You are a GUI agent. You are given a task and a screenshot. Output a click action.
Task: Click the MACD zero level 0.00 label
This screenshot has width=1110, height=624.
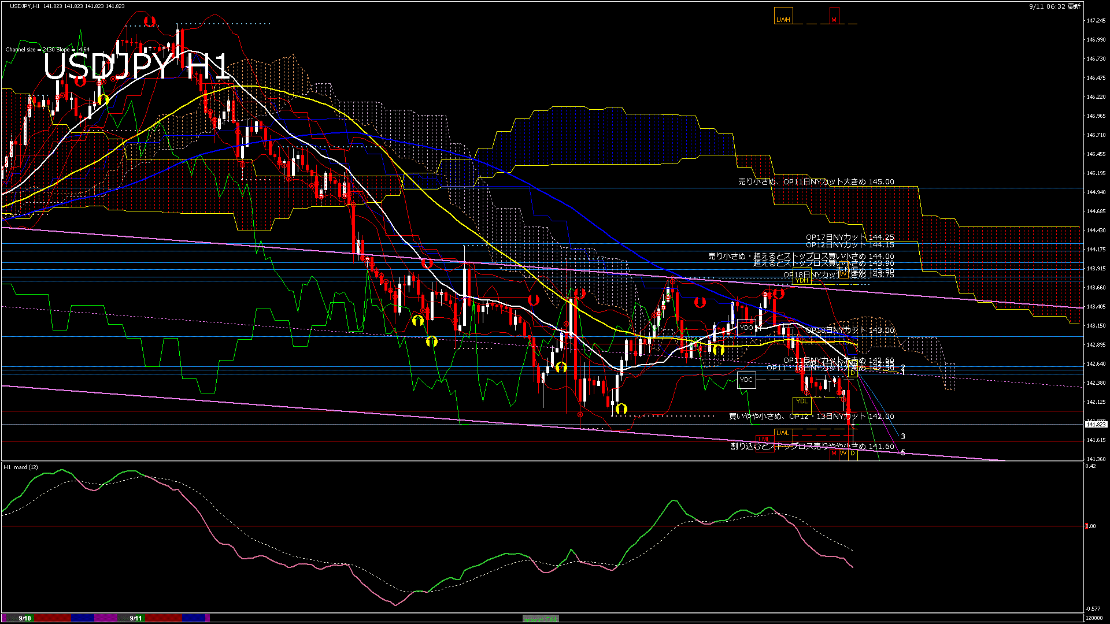pos(1091,526)
